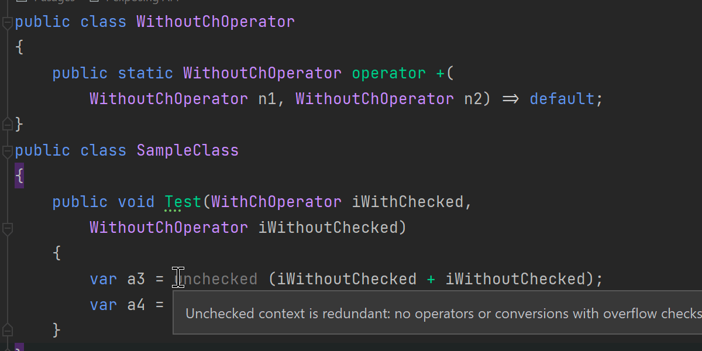Click the n1 parameter
Screen dimensions: 702x351
(267, 99)
